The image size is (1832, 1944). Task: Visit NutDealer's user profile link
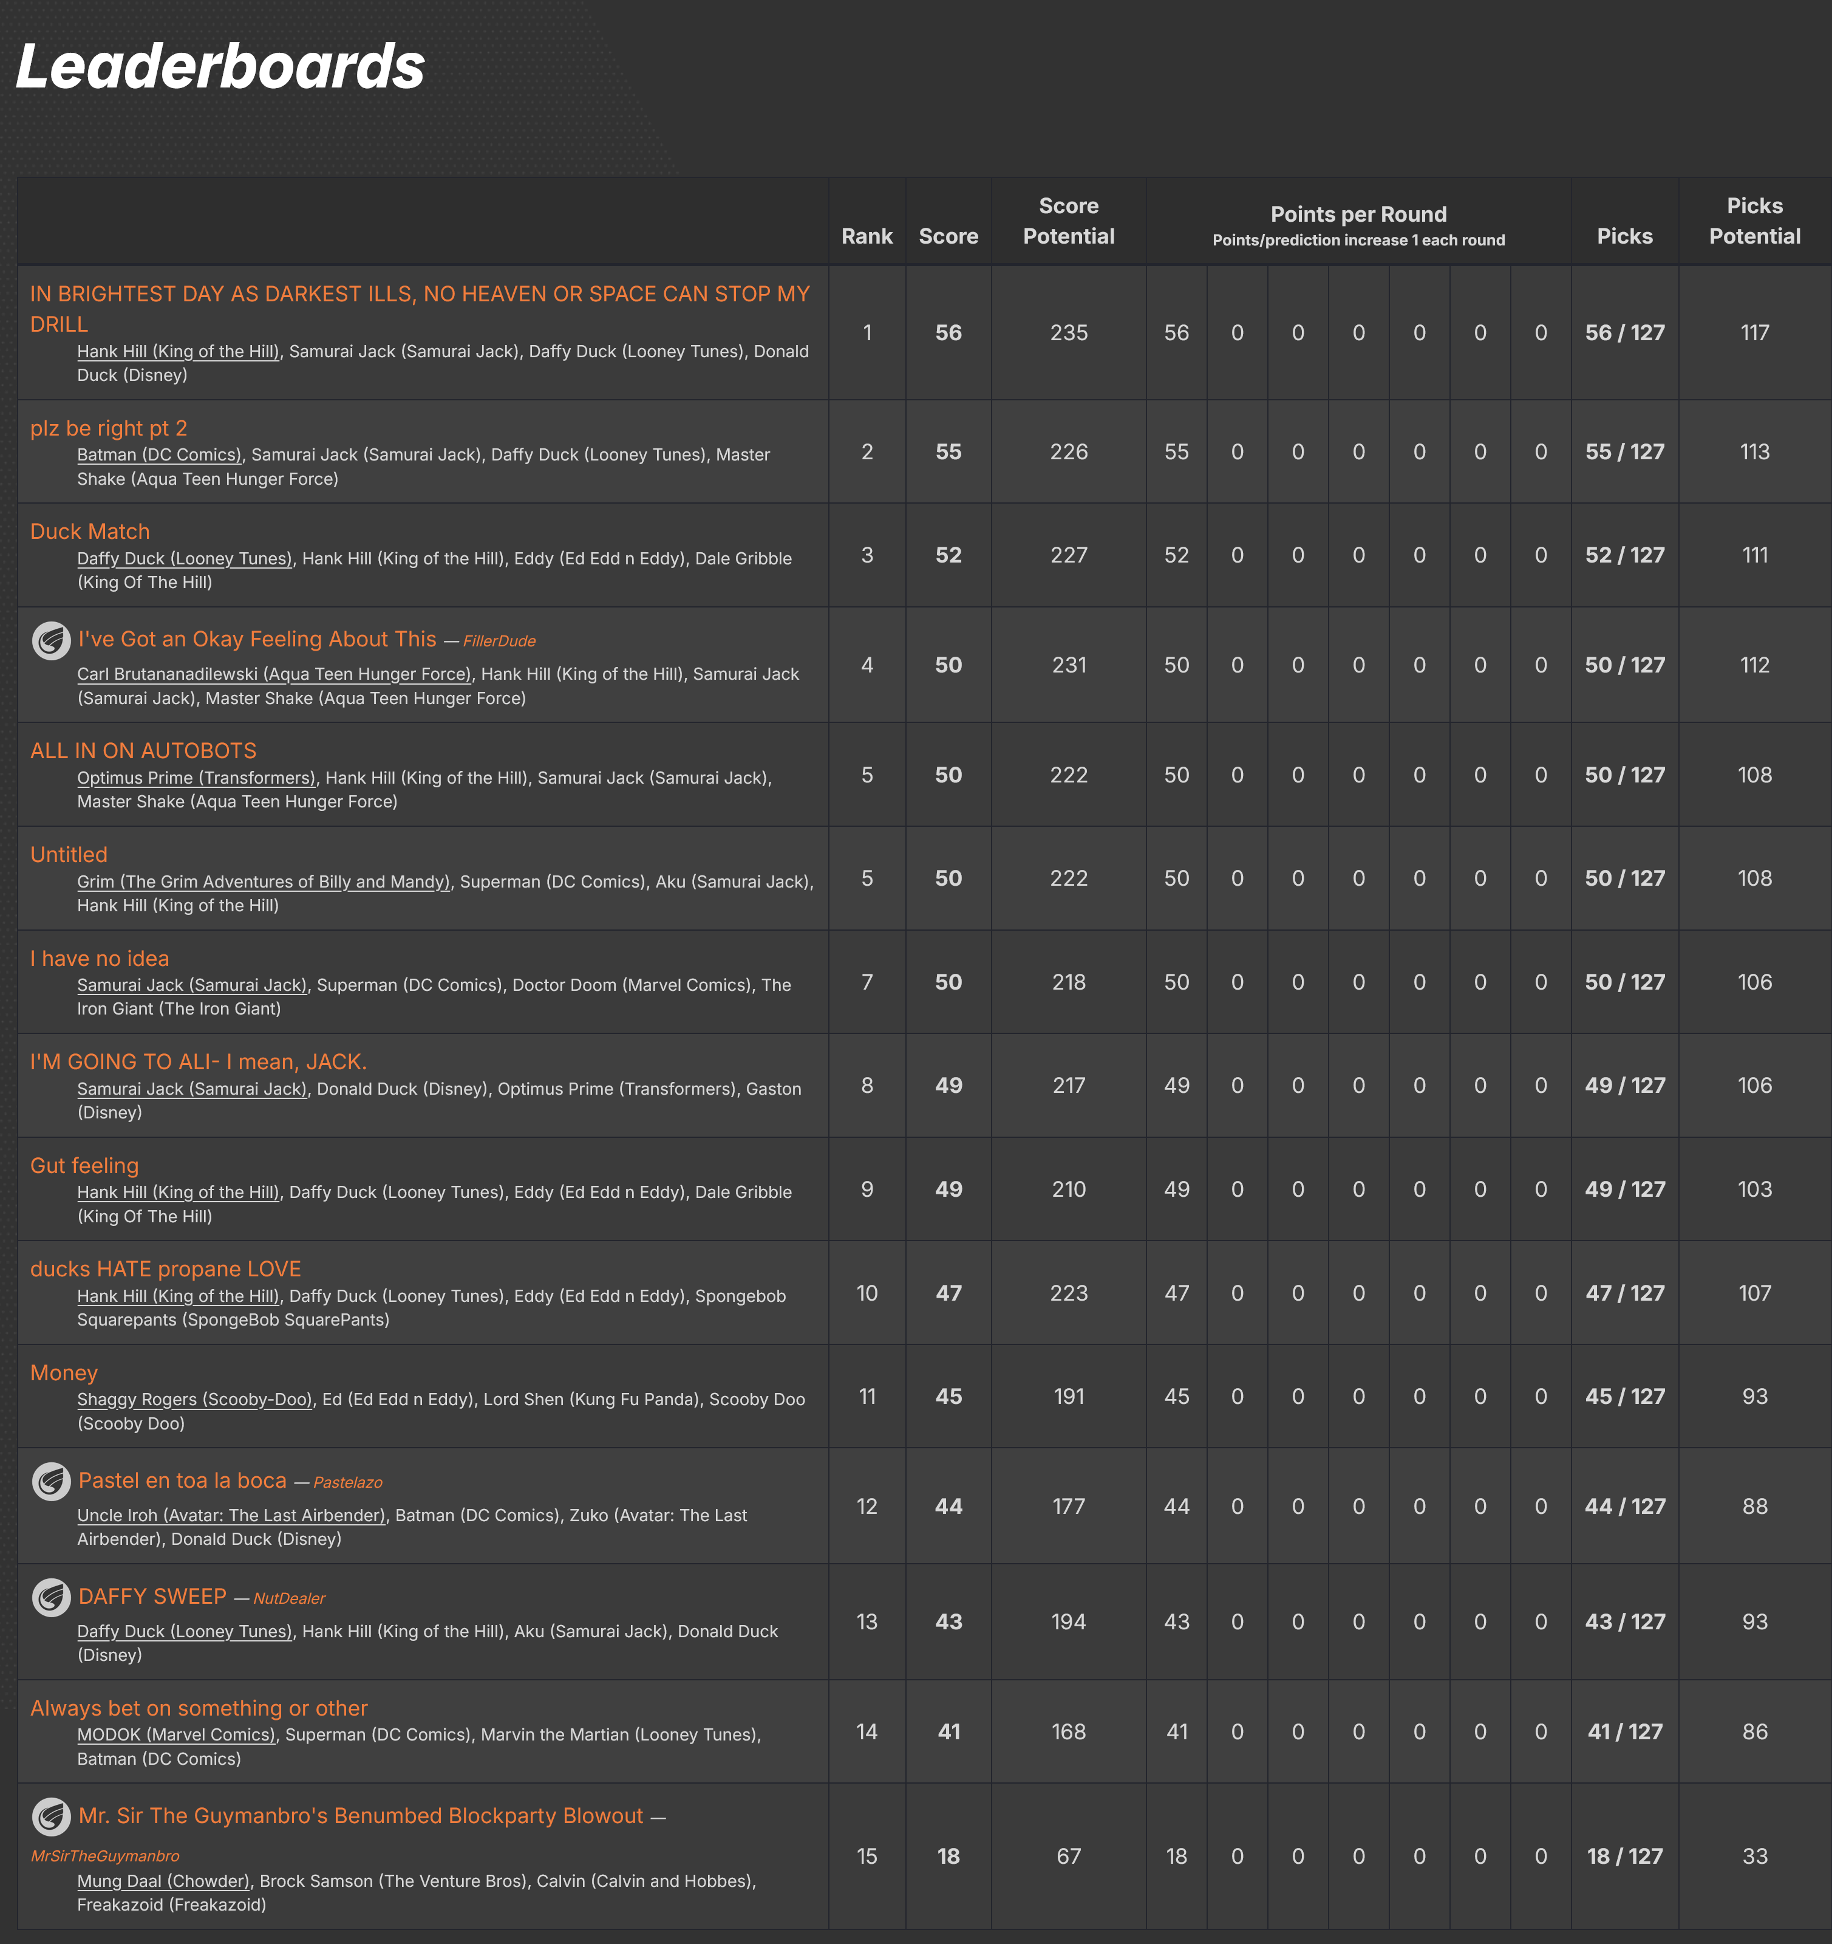290,1599
